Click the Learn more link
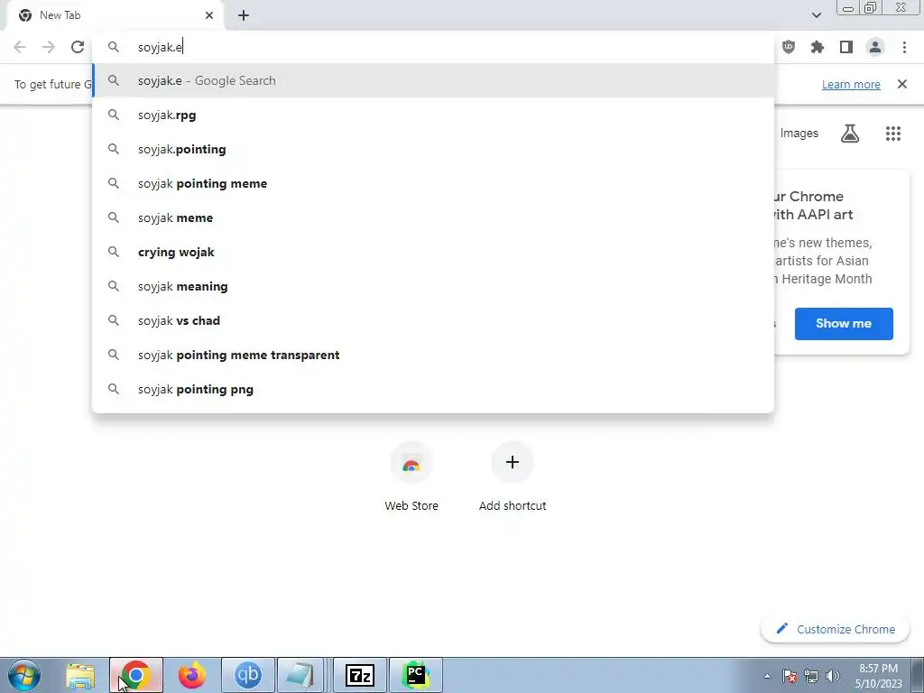Viewport: 924px width, 693px height. pyautogui.click(x=851, y=84)
